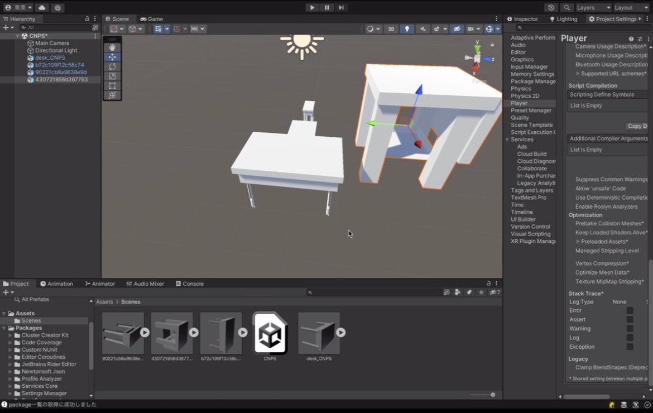The image size is (653, 413).
Task: Select desk_CNPS asset thumbnail
Action: [x=319, y=333]
